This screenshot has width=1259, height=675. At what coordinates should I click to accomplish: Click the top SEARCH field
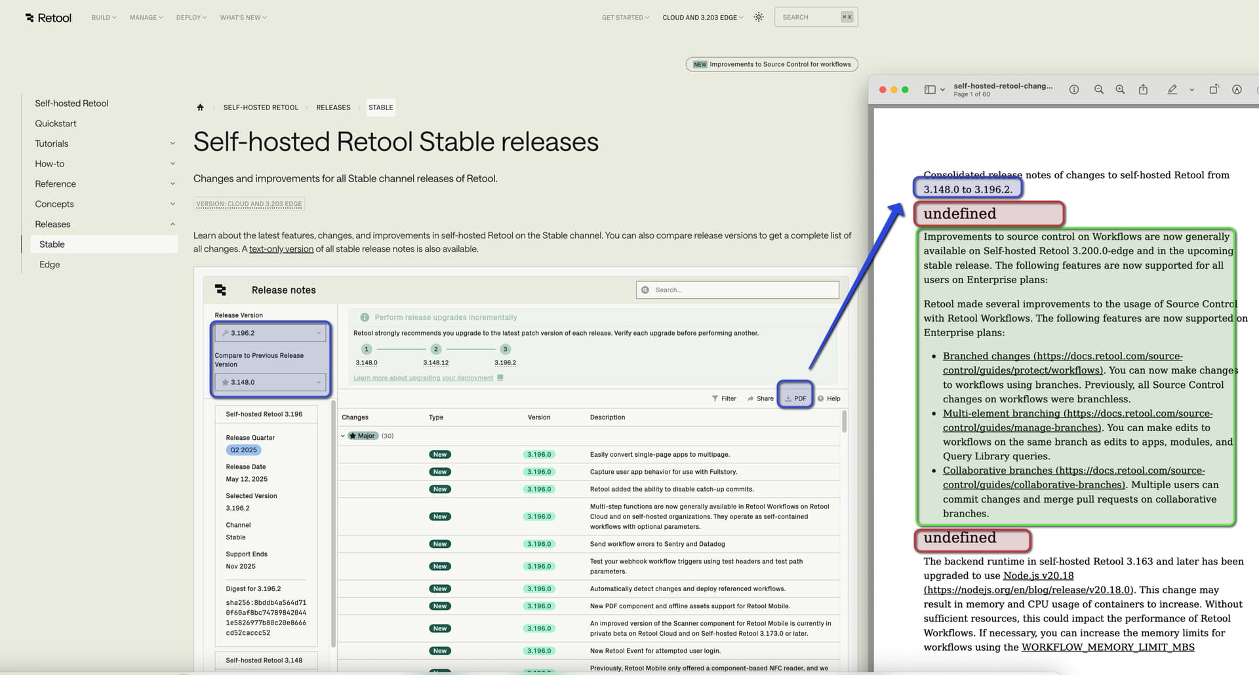tap(816, 17)
